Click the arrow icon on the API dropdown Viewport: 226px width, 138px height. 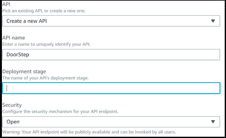pyautogui.click(x=213, y=21)
